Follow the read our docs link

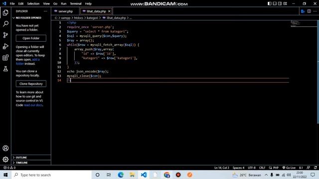33,105
